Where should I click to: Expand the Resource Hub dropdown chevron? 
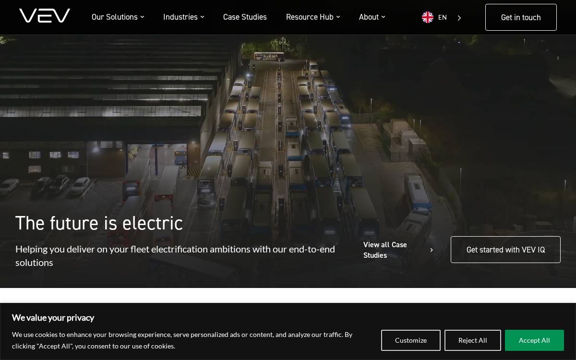pyautogui.click(x=338, y=17)
